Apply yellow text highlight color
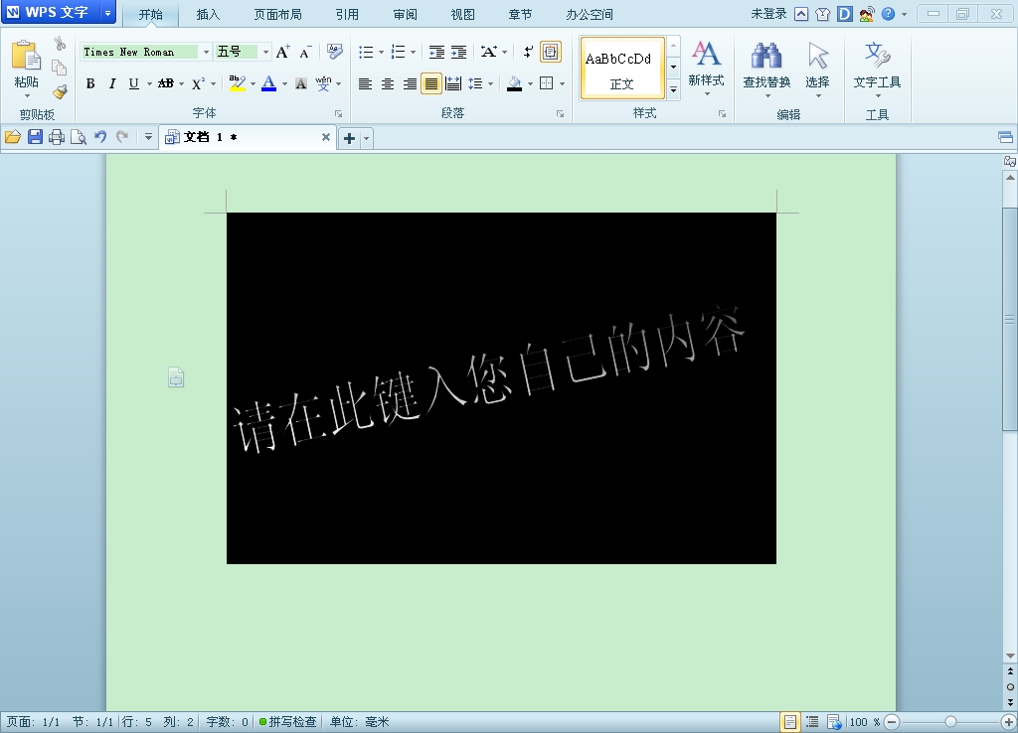 [237, 83]
